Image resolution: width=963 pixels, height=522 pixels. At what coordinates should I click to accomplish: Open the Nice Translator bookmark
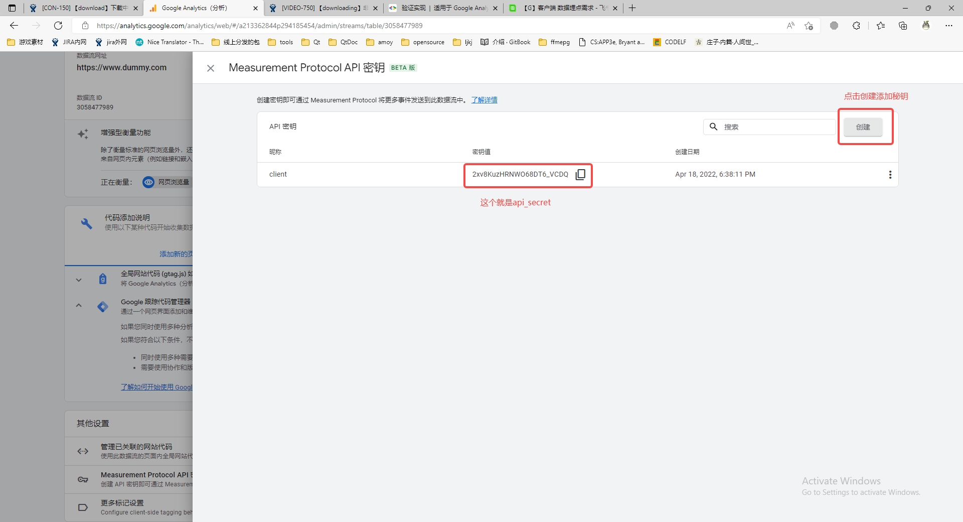pos(170,42)
